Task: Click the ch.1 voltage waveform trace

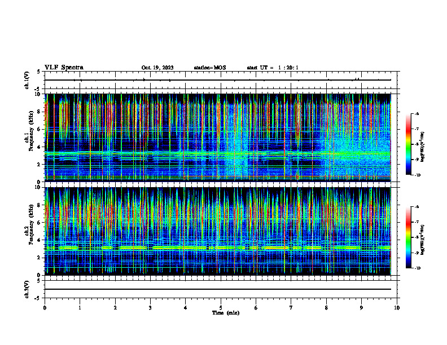Action: (x=218, y=80)
